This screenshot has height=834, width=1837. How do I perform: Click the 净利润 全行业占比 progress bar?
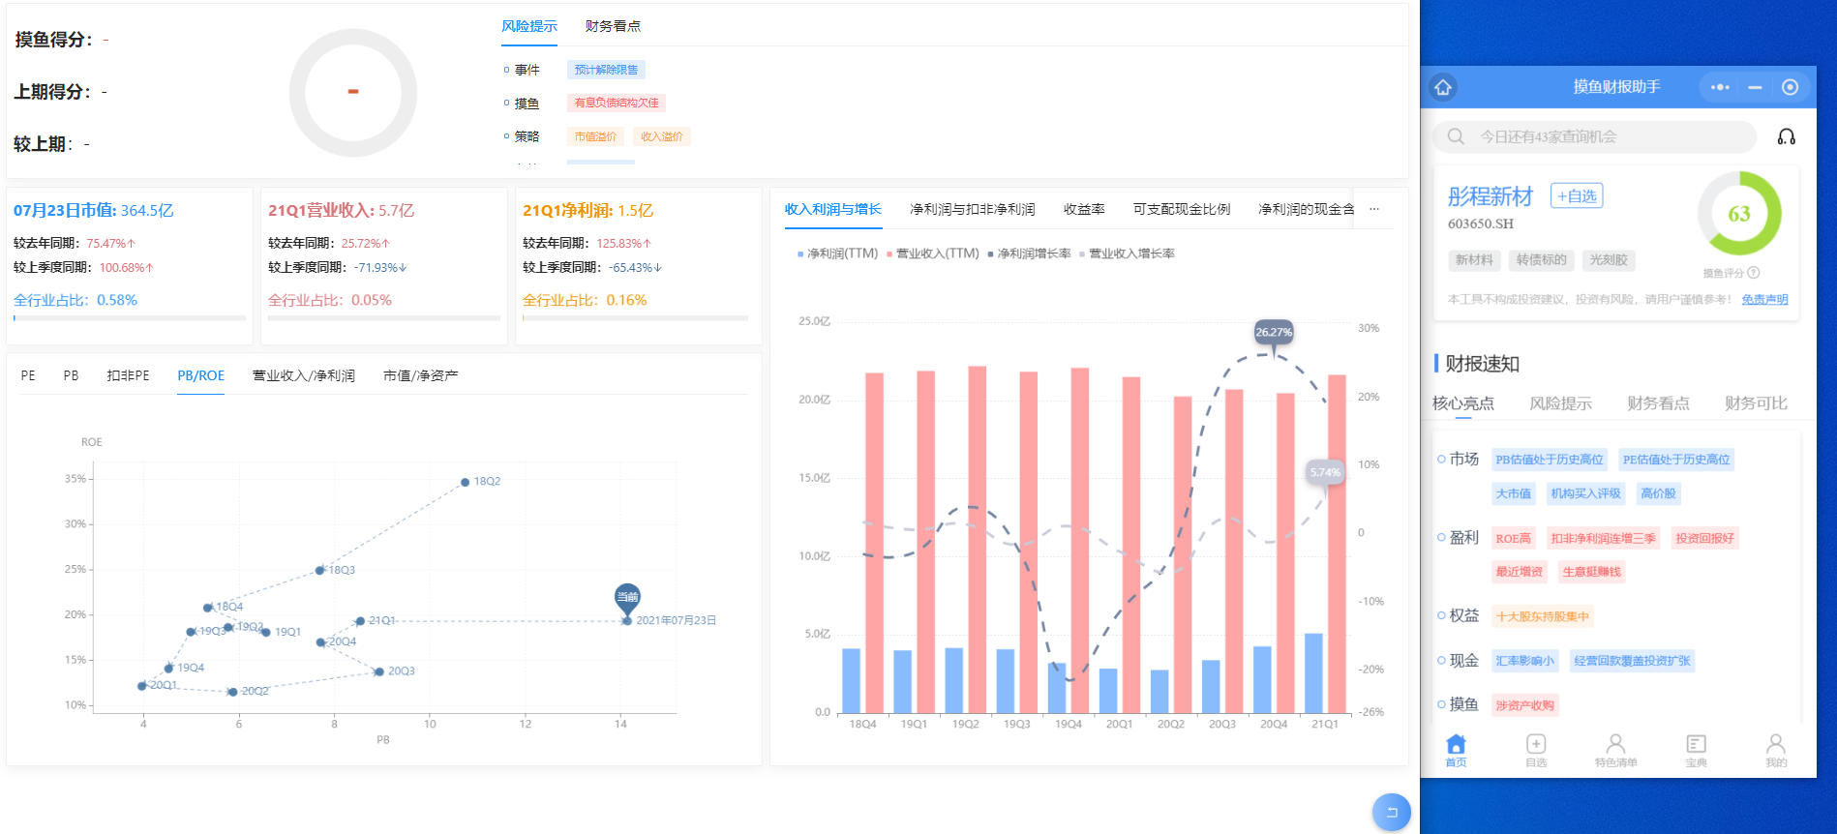636,317
